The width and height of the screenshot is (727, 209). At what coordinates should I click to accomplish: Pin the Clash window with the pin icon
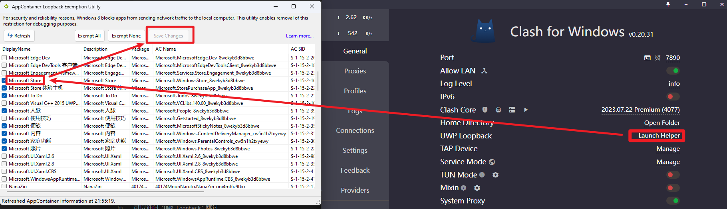[x=668, y=4]
